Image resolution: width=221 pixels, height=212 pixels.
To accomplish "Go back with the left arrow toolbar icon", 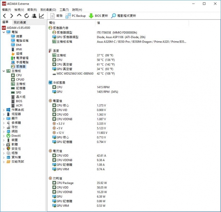I will [5, 16].
